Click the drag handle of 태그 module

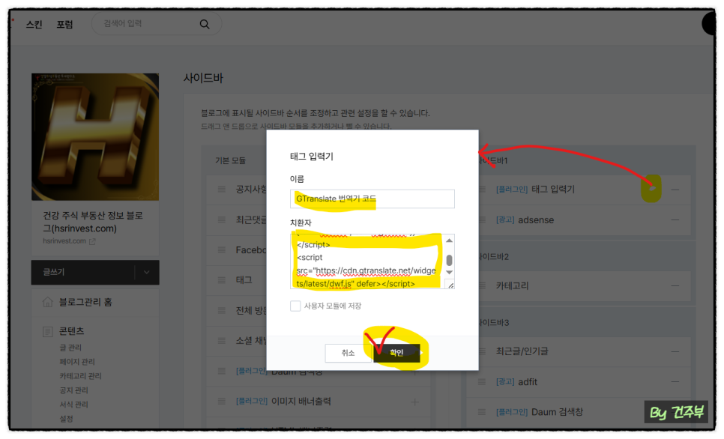222,280
